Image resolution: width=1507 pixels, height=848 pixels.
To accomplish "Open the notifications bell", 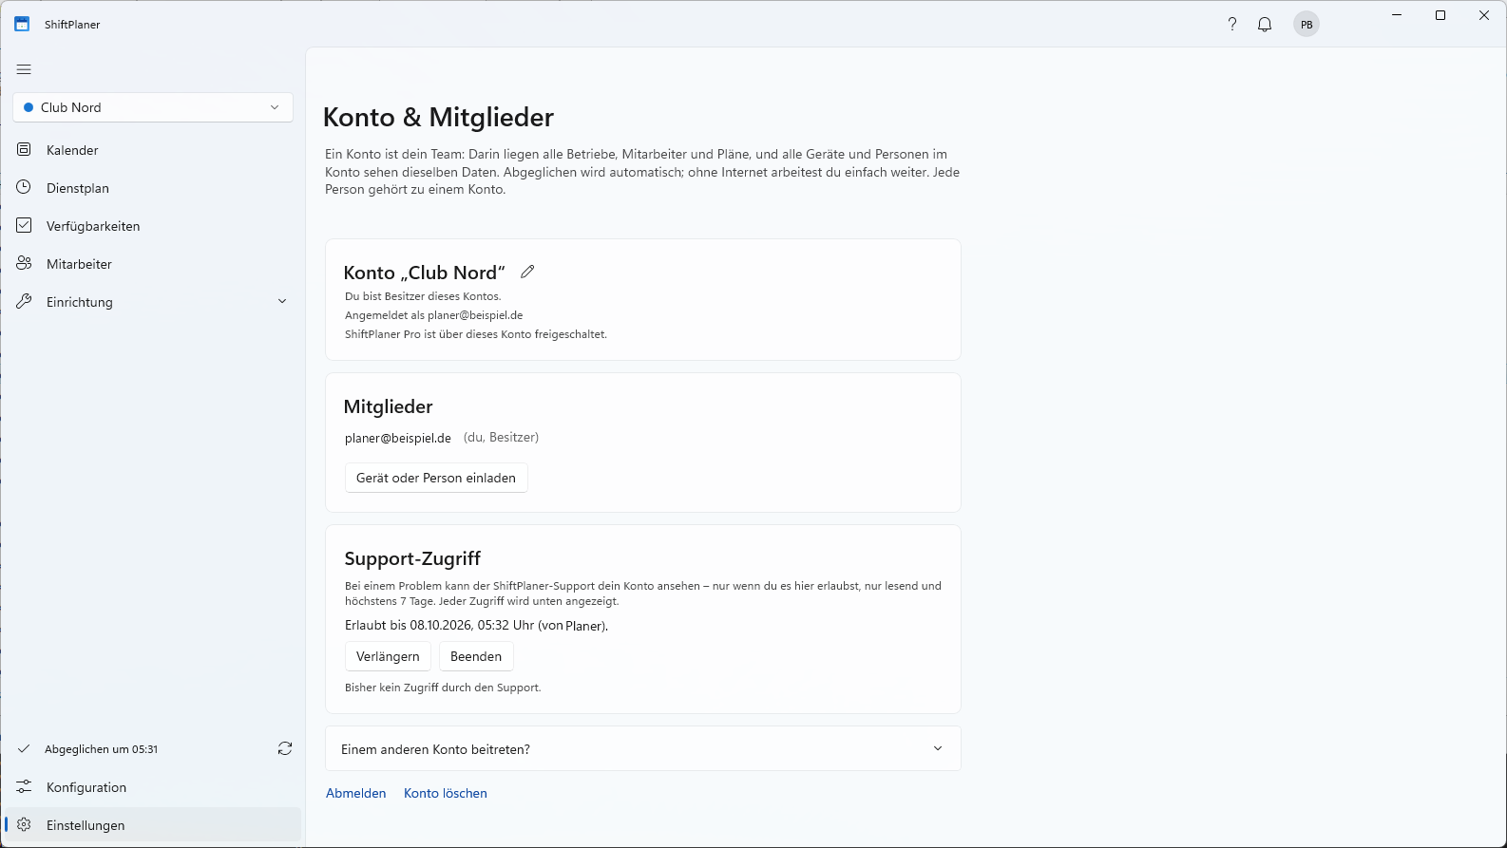I will point(1265,25).
